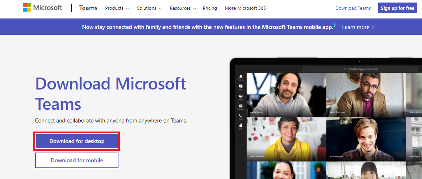
Task: Click the Download for mobile button
Action: (x=77, y=161)
